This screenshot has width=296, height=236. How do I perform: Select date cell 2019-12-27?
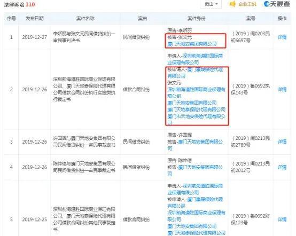[35, 37]
